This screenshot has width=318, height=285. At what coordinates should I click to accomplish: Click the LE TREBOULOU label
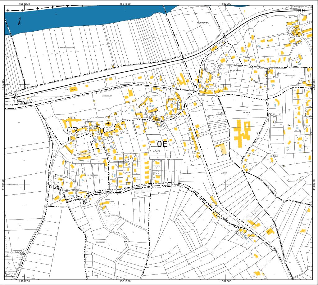(x=12, y=184)
